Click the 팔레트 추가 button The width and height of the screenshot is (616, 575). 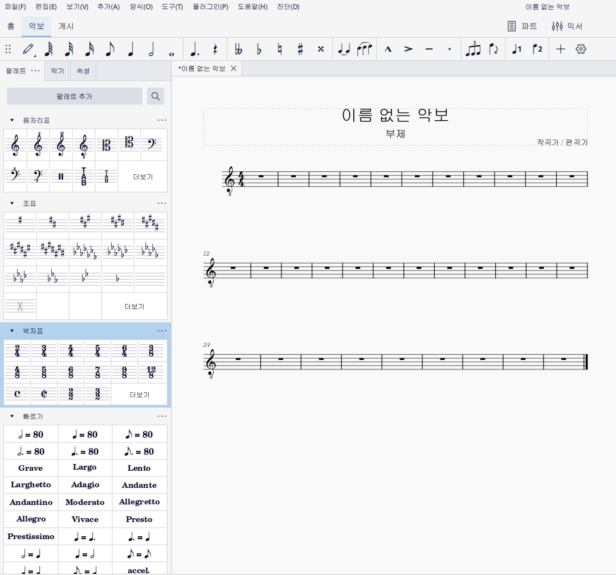74,96
